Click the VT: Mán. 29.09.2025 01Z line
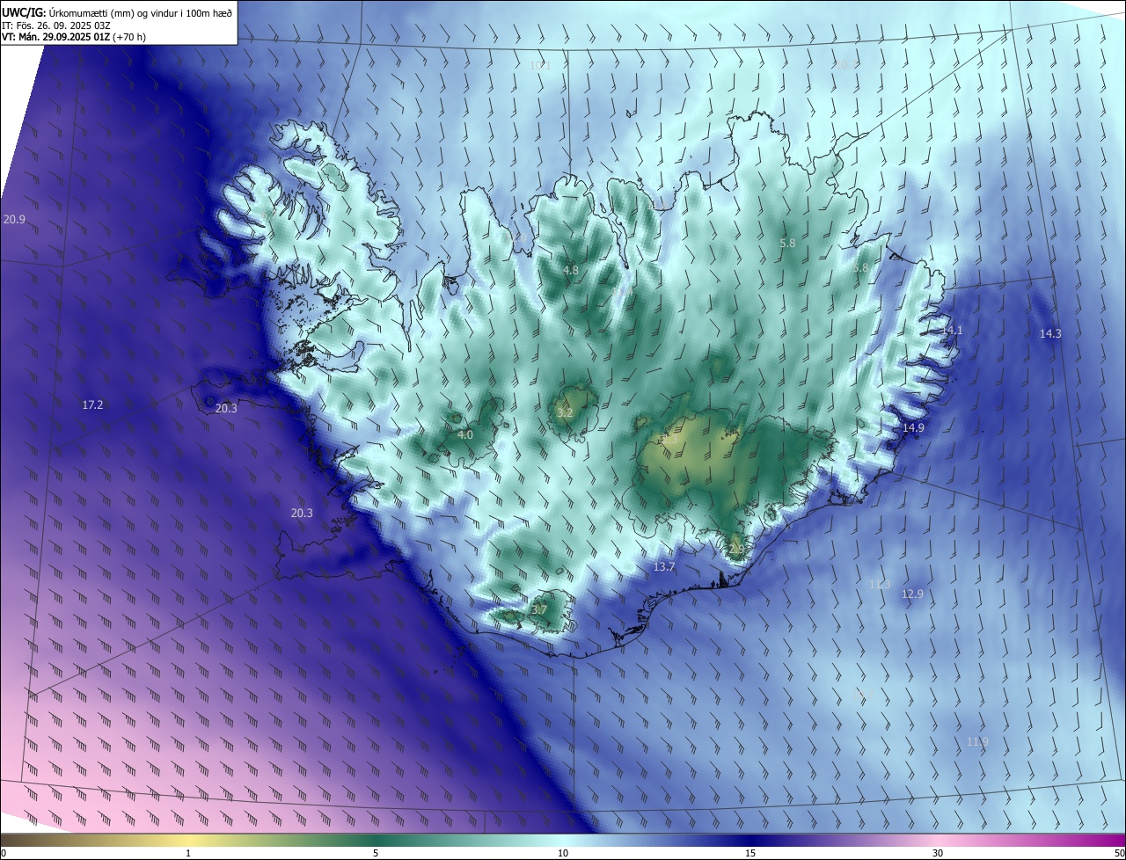The height and width of the screenshot is (860, 1126). (x=74, y=37)
